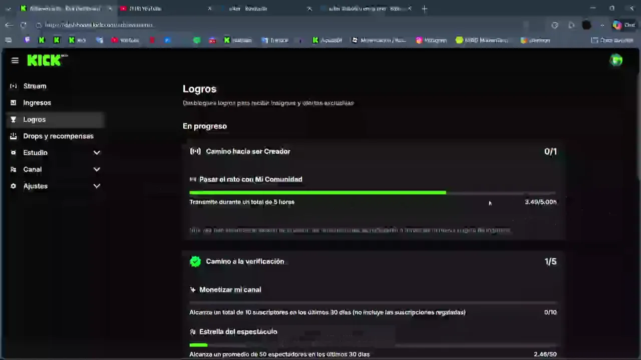Go back with the browser back arrow
The width and height of the screenshot is (641, 360).
click(x=9, y=24)
